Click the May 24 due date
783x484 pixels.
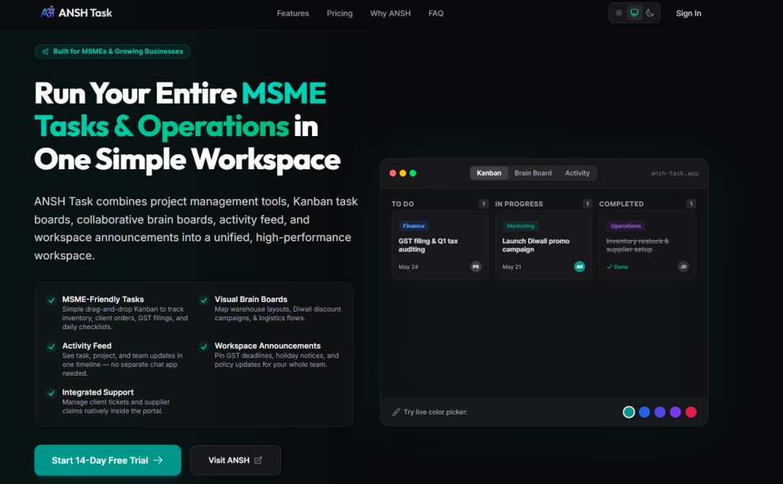pyautogui.click(x=408, y=267)
